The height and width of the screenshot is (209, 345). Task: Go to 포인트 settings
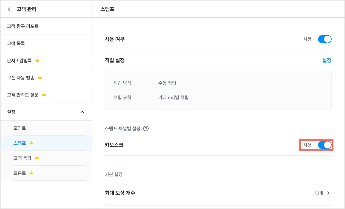tap(20, 128)
